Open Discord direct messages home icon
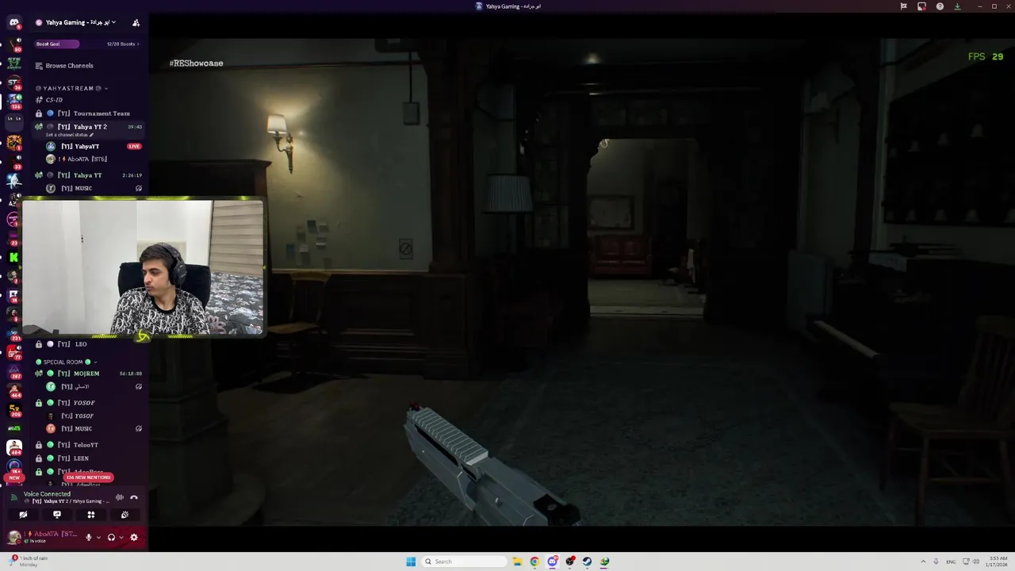Image resolution: width=1015 pixels, height=571 pixels. pos(13,23)
